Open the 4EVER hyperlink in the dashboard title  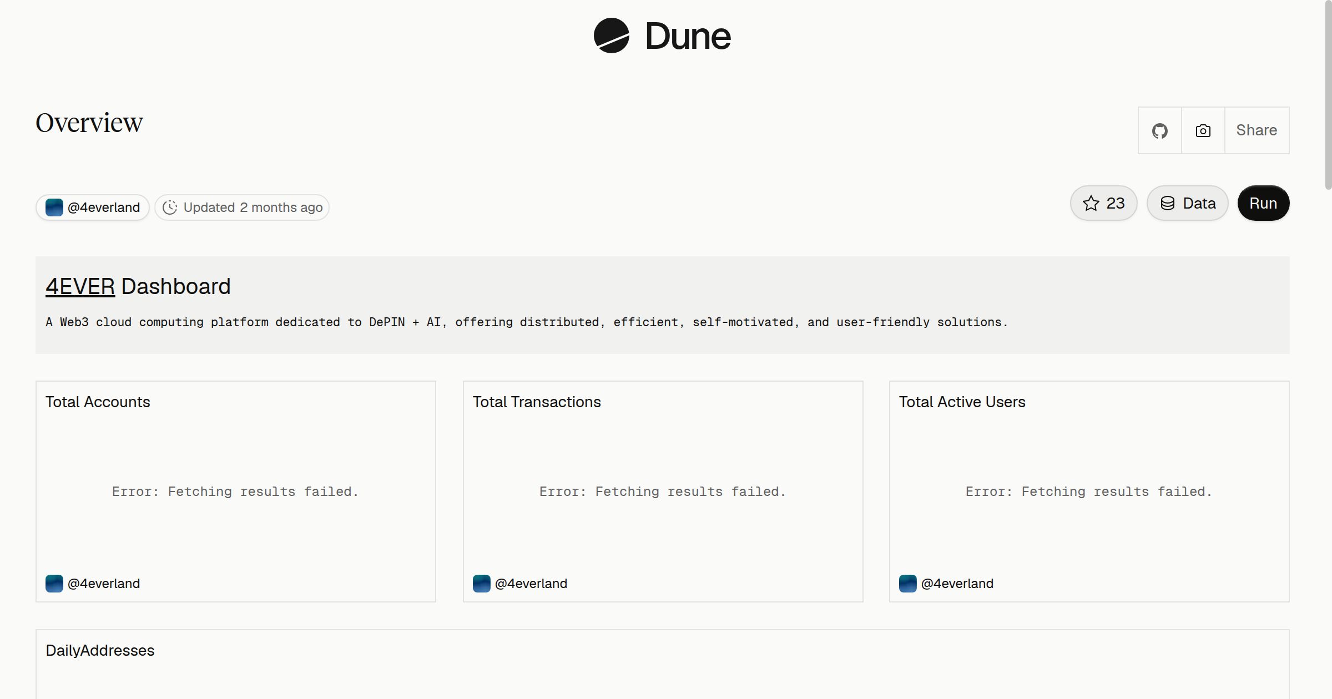[x=80, y=286]
